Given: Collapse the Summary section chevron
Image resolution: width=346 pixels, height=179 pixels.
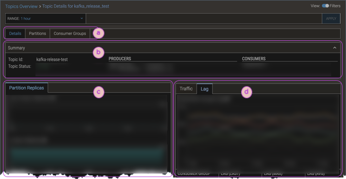Looking at the screenshot, I should pos(335,48).
